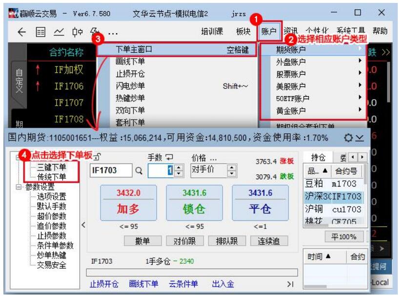Click the ellipsis next to 价格 label
The width and height of the screenshot is (408, 296).
[x=213, y=159]
